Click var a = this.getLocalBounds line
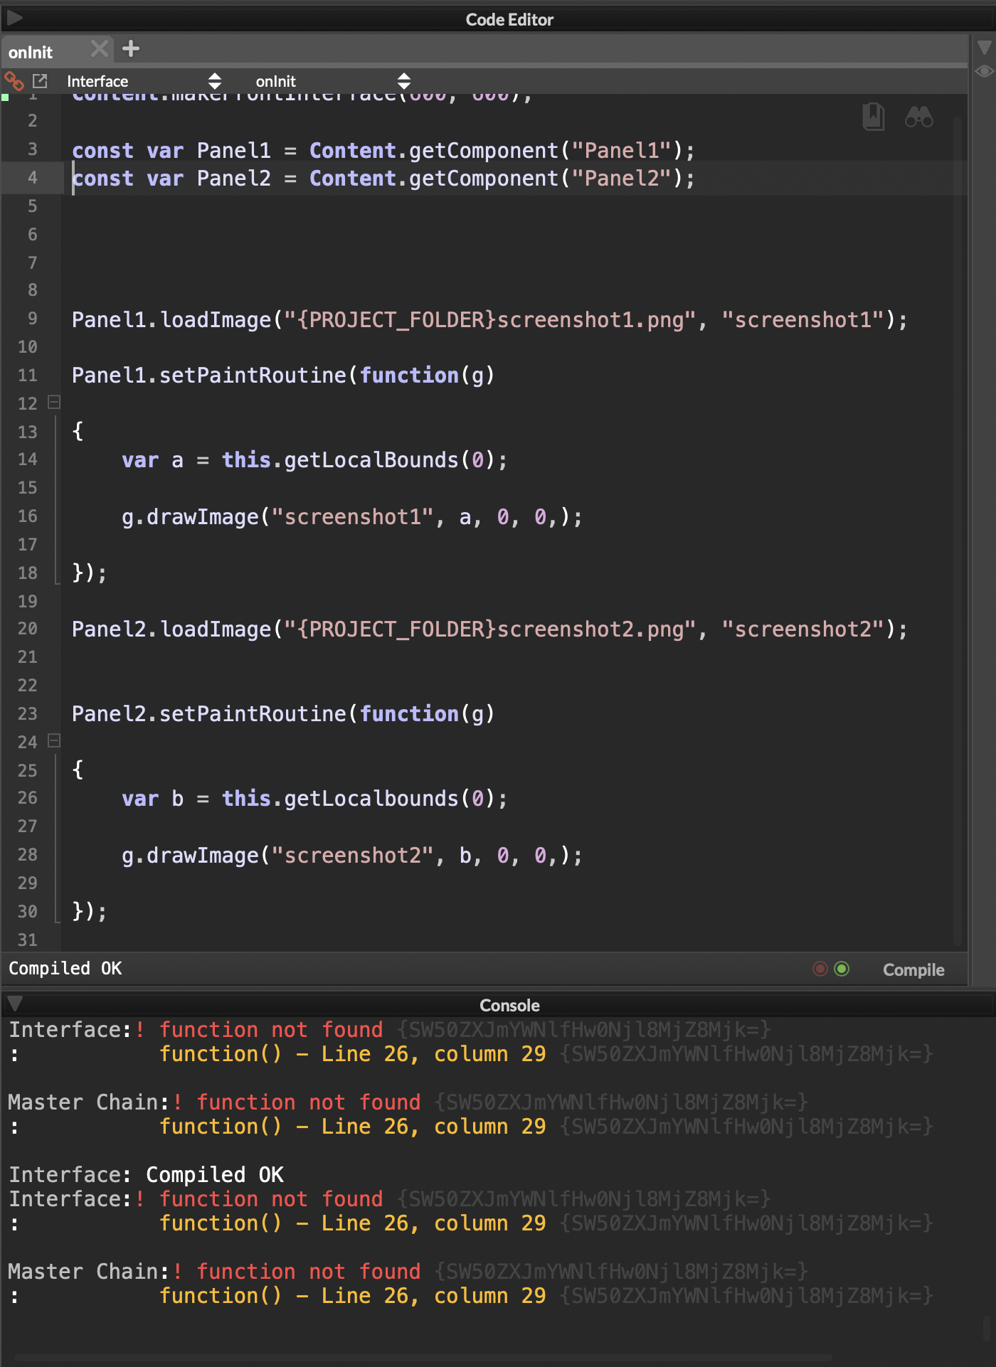Viewport: 996px width, 1367px height. point(314,460)
